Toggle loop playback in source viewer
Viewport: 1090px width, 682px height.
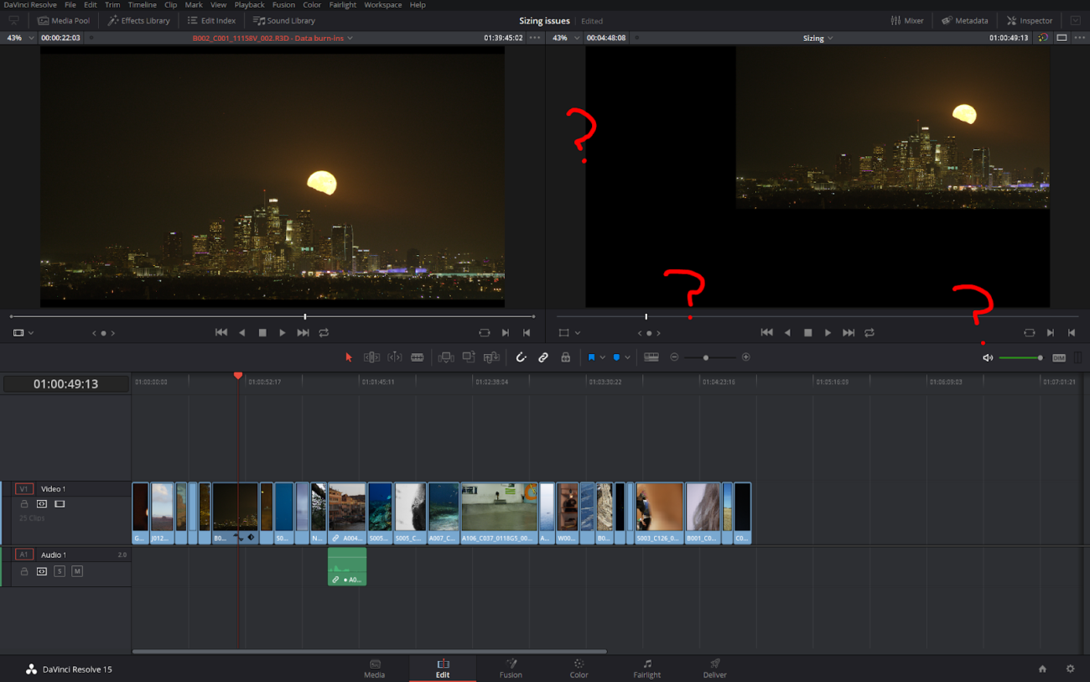[324, 333]
